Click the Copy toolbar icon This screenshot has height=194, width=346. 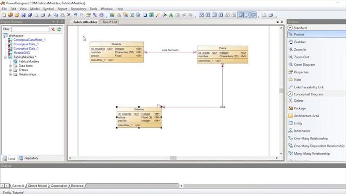coord(56,15)
